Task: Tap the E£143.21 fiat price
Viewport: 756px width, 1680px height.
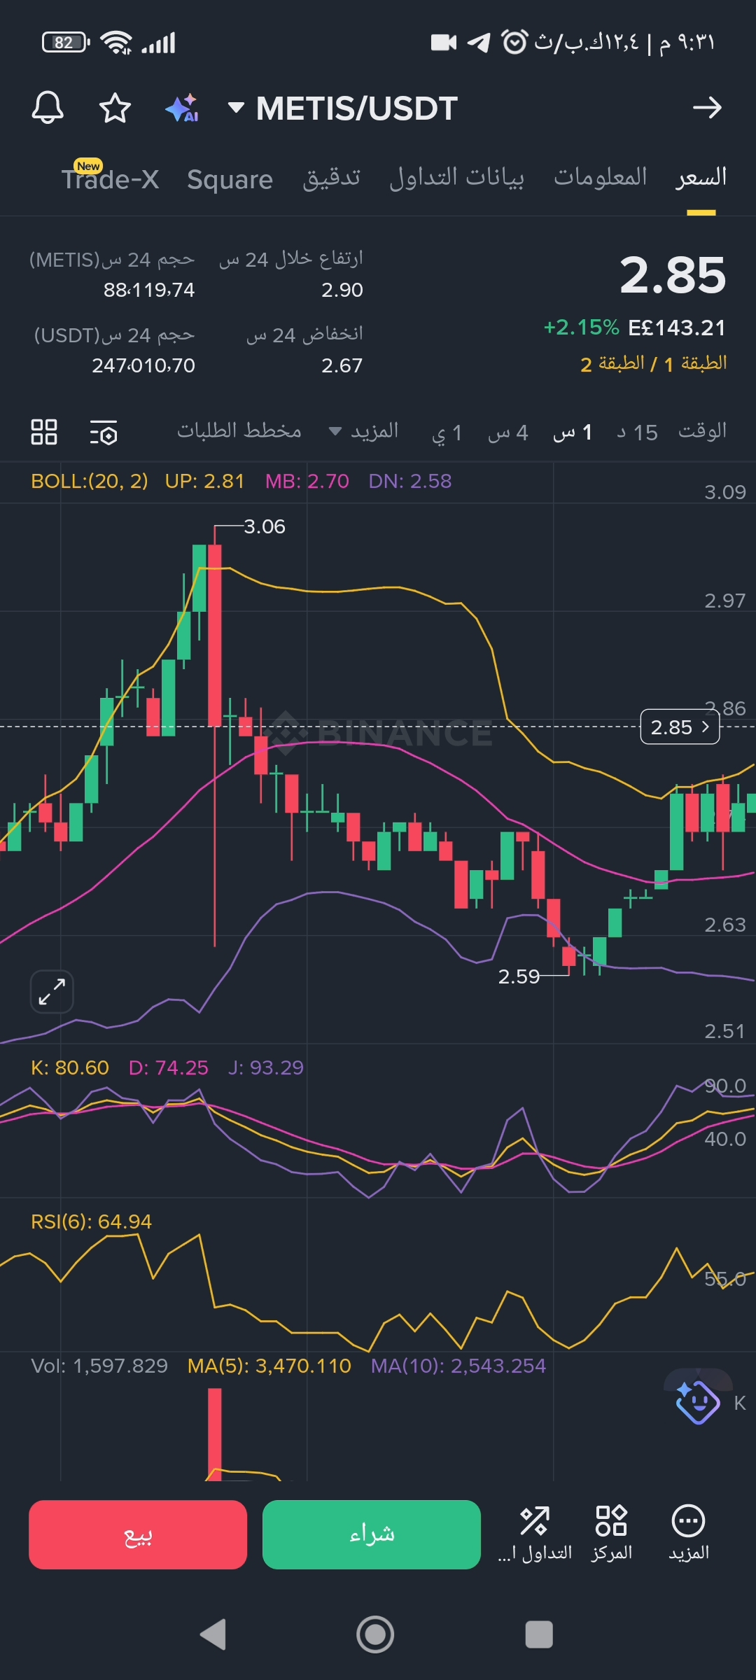Action: point(677,327)
